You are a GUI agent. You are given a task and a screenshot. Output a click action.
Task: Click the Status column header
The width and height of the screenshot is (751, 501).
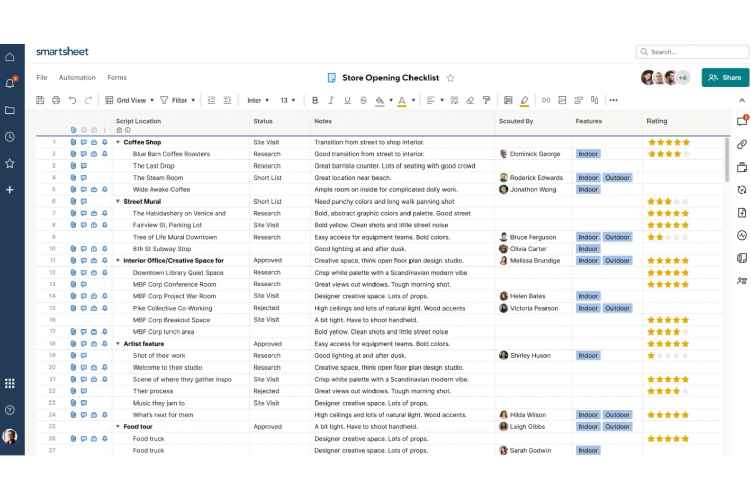point(263,121)
